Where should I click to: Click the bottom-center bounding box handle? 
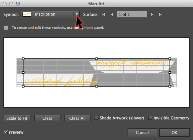click(x=96, y=86)
